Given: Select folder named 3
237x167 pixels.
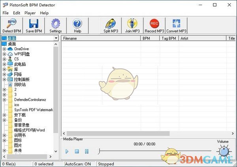Looking at the screenshot, I should tap(15, 95).
